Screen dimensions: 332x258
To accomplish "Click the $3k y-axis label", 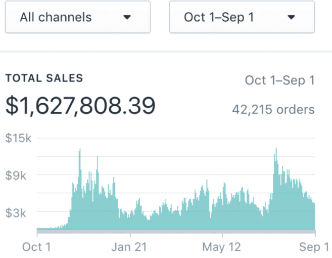I will [x=16, y=212].
